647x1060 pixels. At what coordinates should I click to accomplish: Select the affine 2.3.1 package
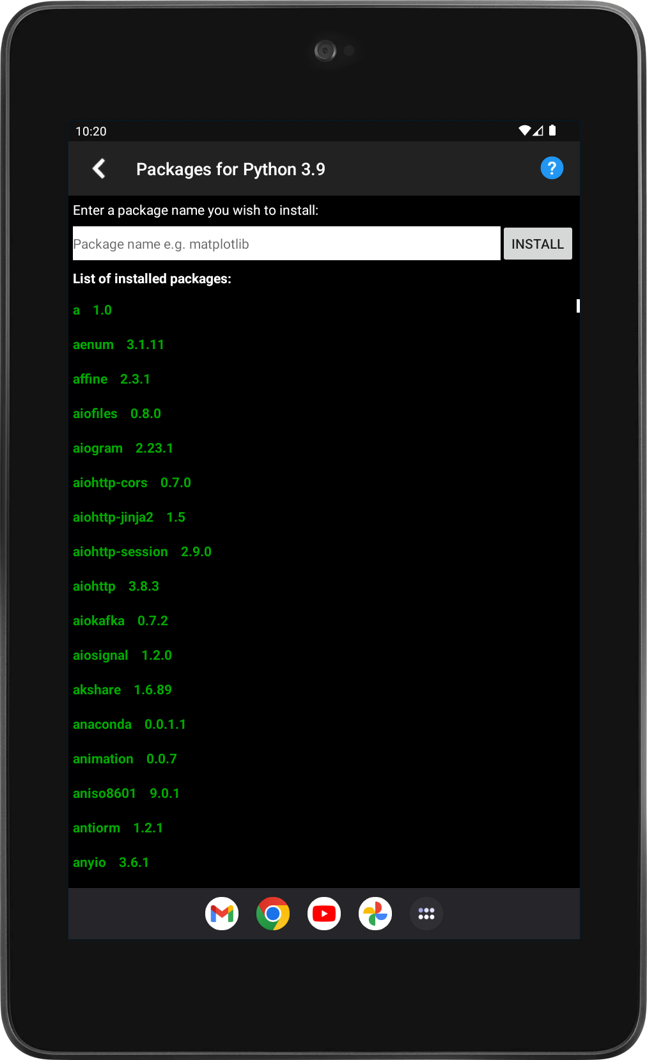[111, 379]
